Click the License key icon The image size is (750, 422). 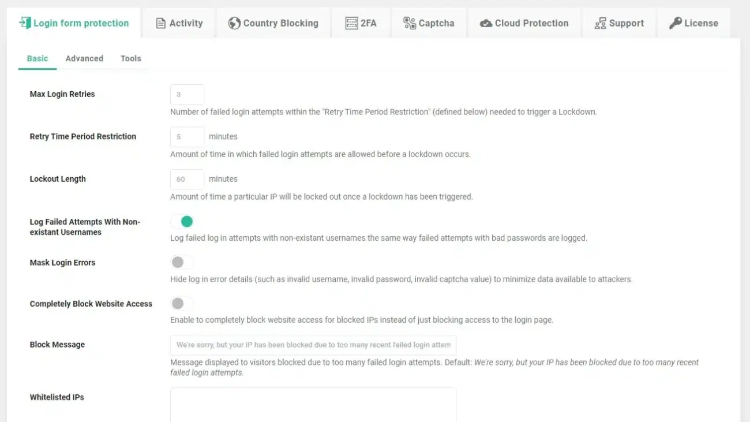pyautogui.click(x=674, y=23)
